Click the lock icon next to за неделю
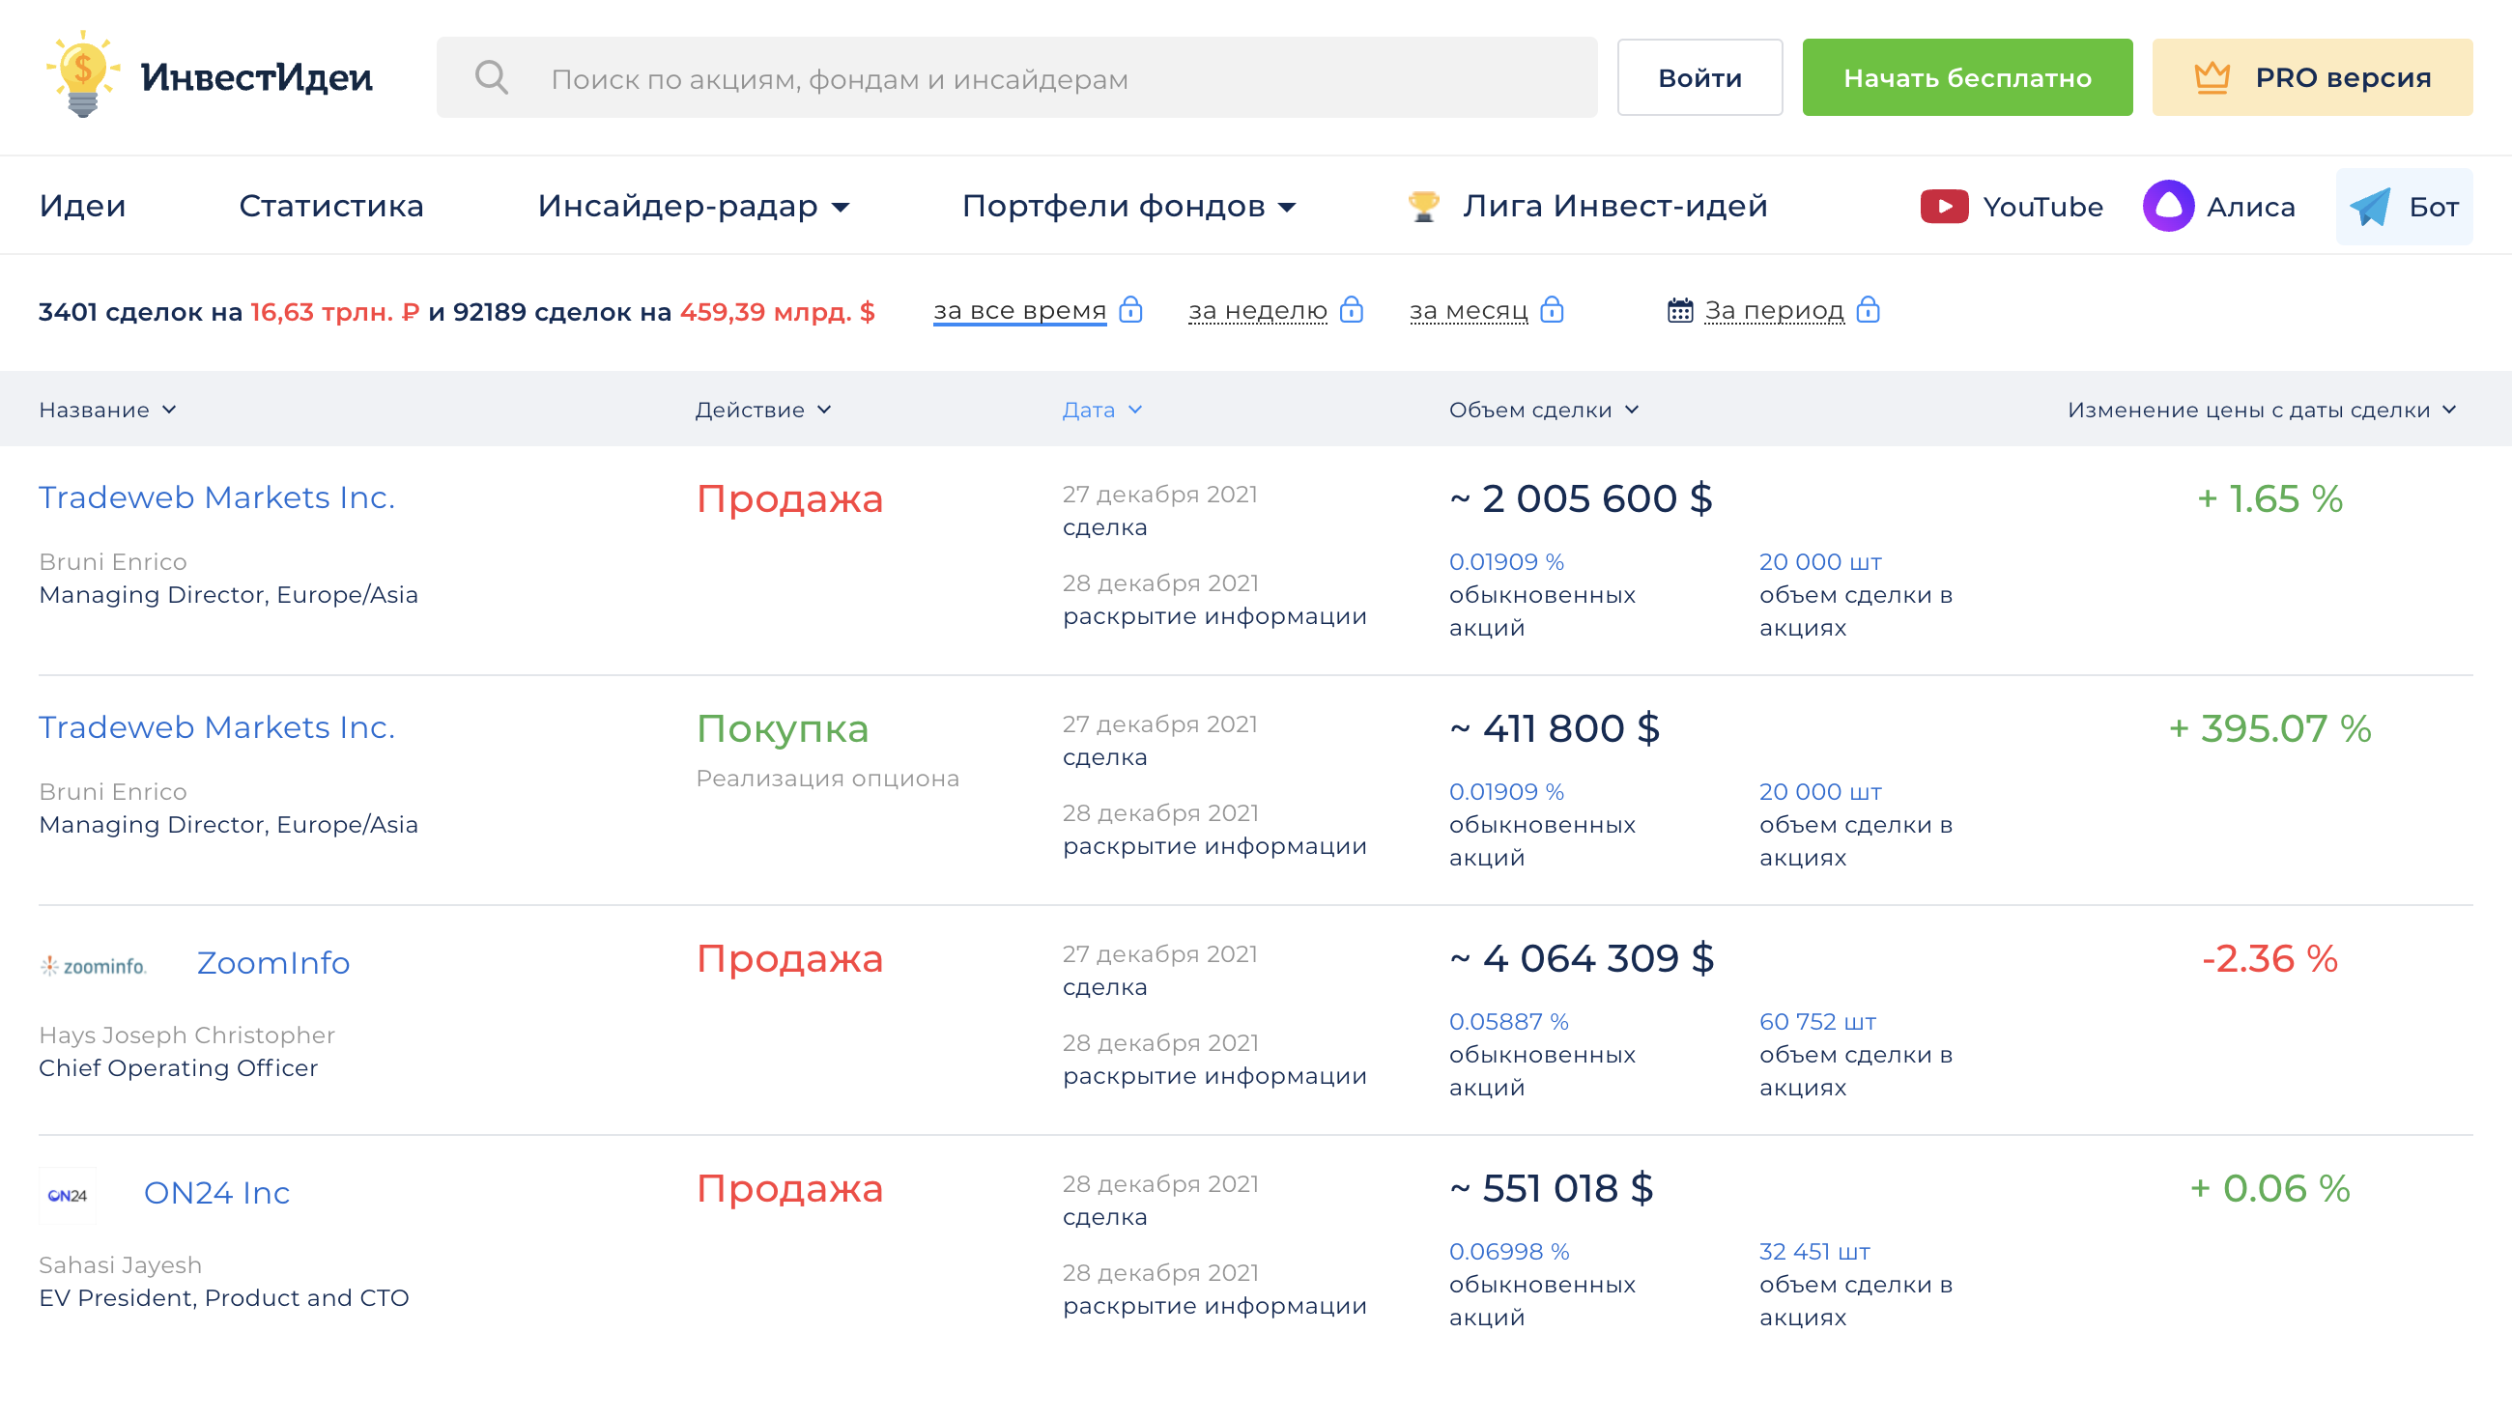 coord(1351,310)
